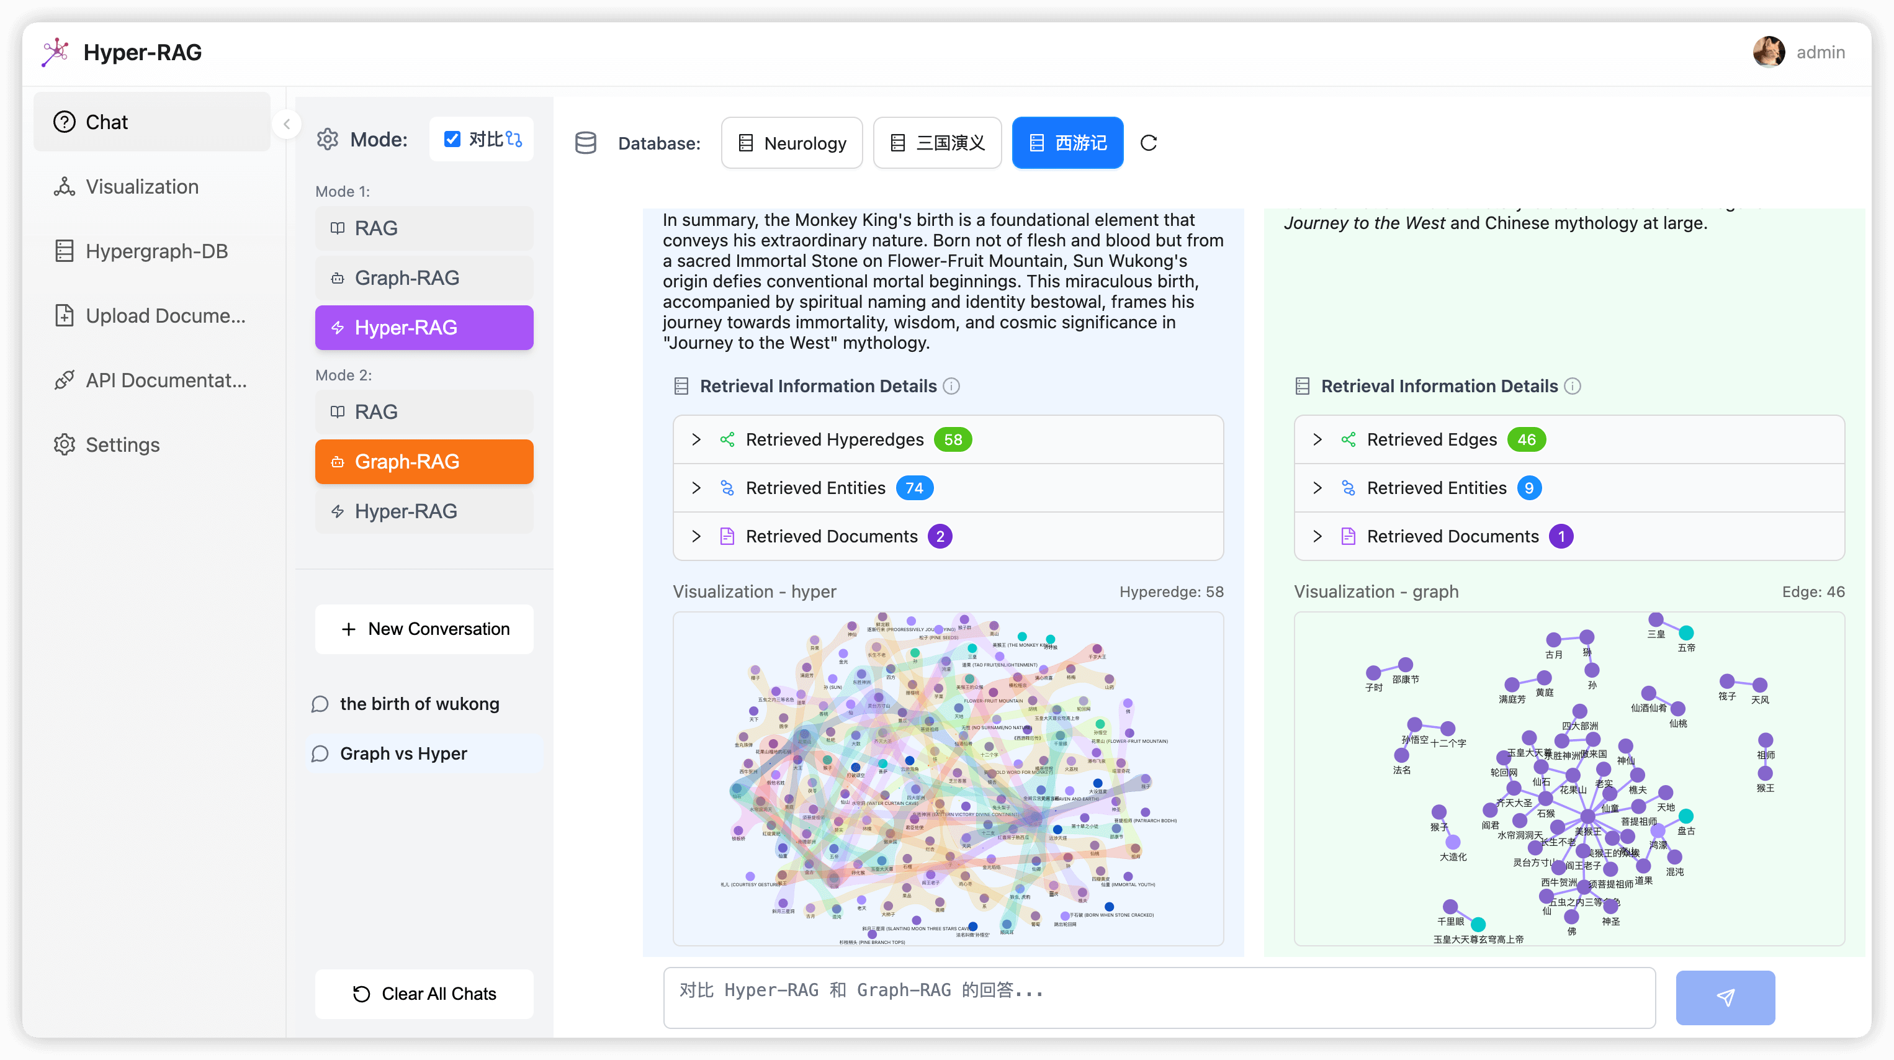Click the info icon beside left Retrieval Information Details

pyautogui.click(x=951, y=386)
